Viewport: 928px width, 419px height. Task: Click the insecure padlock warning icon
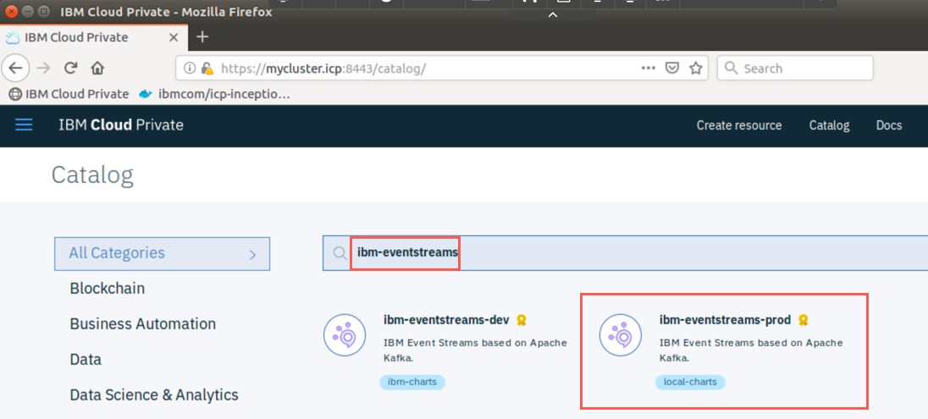pyautogui.click(x=207, y=68)
